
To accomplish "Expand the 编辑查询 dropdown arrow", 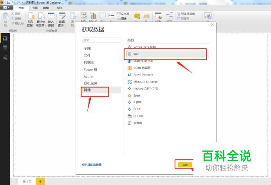I will (65, 25).
